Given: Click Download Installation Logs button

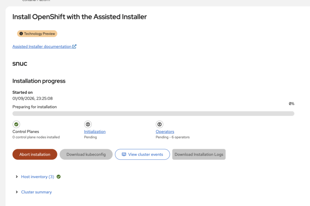Looking at the screenshot, I should tap(199, 154).
